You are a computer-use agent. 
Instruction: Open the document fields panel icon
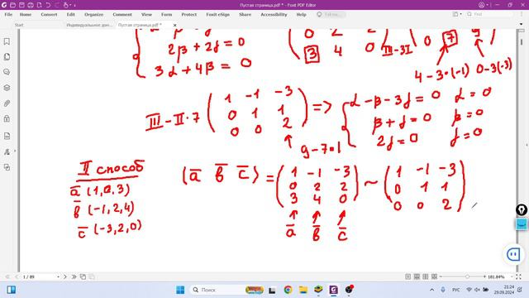point(7,136)
